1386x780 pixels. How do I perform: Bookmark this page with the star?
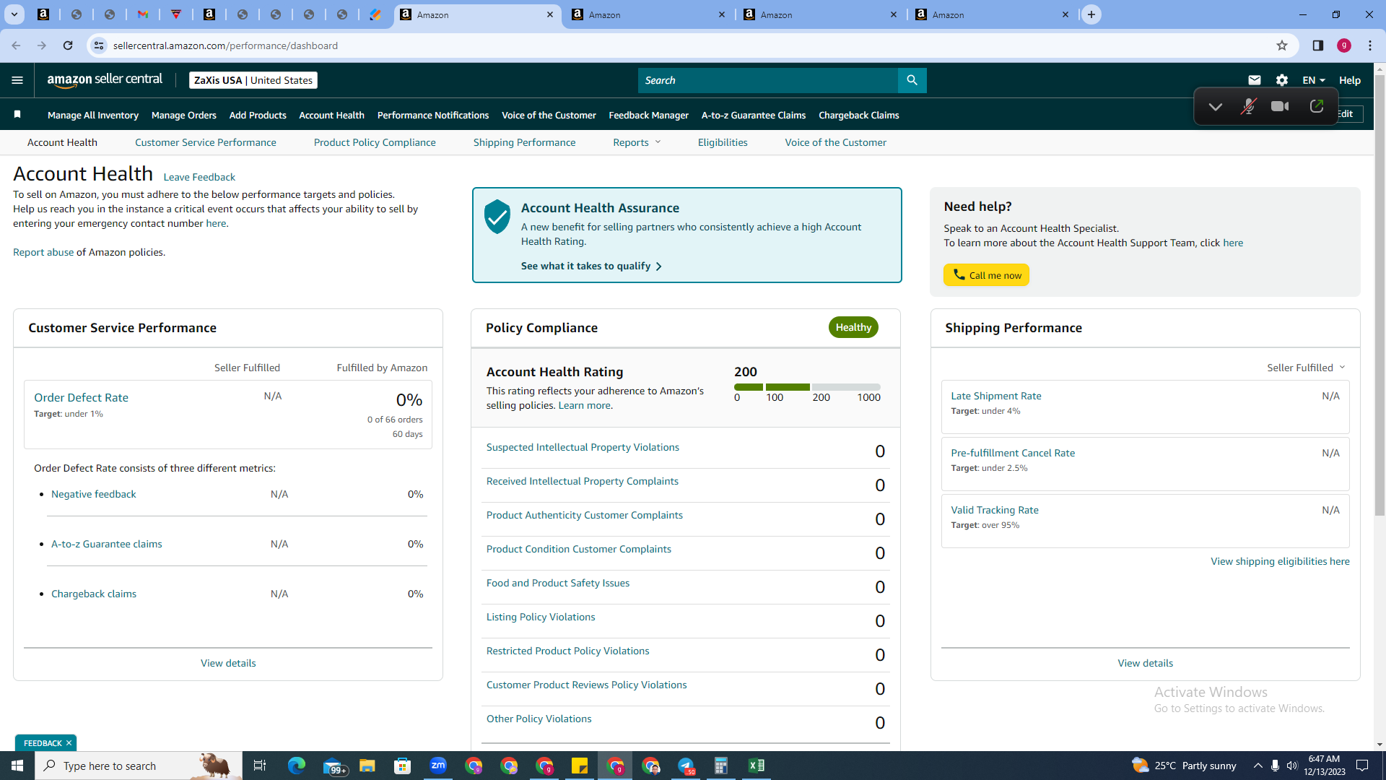1282,45
